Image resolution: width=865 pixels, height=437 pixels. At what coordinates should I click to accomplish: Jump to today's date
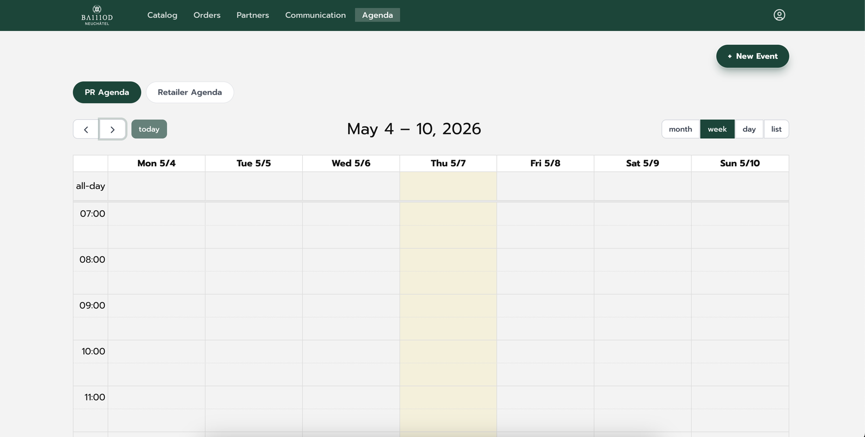pos(149,129)
